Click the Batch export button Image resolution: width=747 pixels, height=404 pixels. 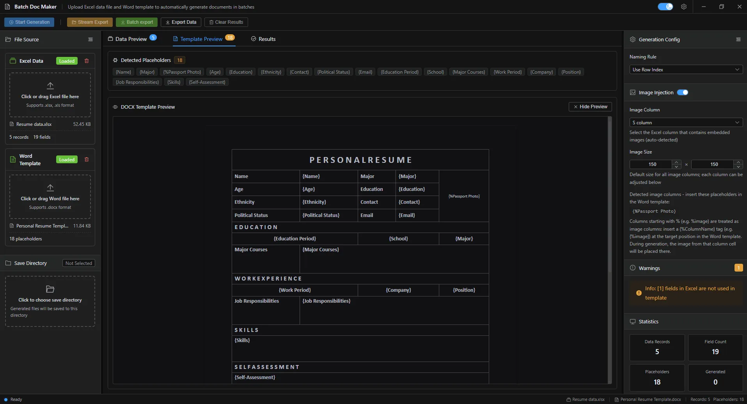pos(137,22)
